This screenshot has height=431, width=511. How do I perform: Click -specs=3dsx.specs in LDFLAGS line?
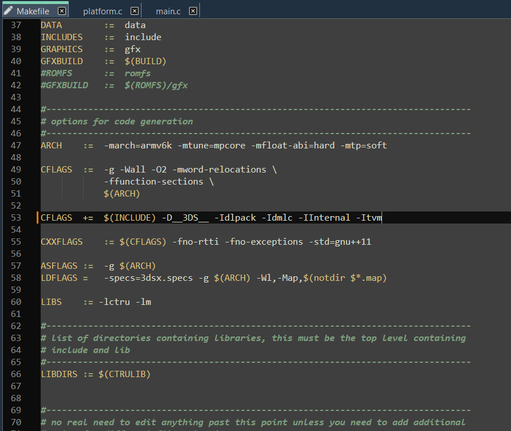point(148,278)
